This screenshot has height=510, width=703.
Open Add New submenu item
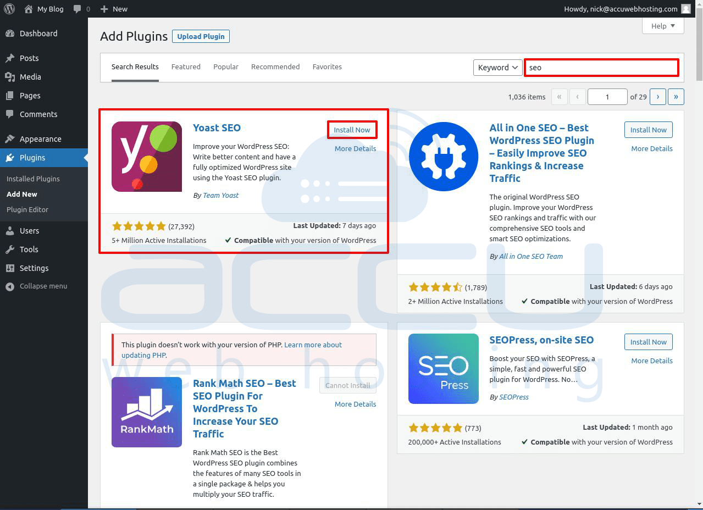point(22,194)
